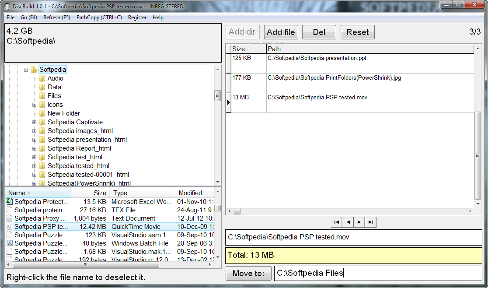The image size is (488, 288).
Task: Click the Move to destination input field
Action: [x=378, y=273]
